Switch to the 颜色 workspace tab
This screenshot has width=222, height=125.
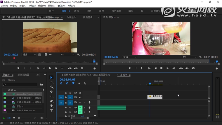[77, 11]
